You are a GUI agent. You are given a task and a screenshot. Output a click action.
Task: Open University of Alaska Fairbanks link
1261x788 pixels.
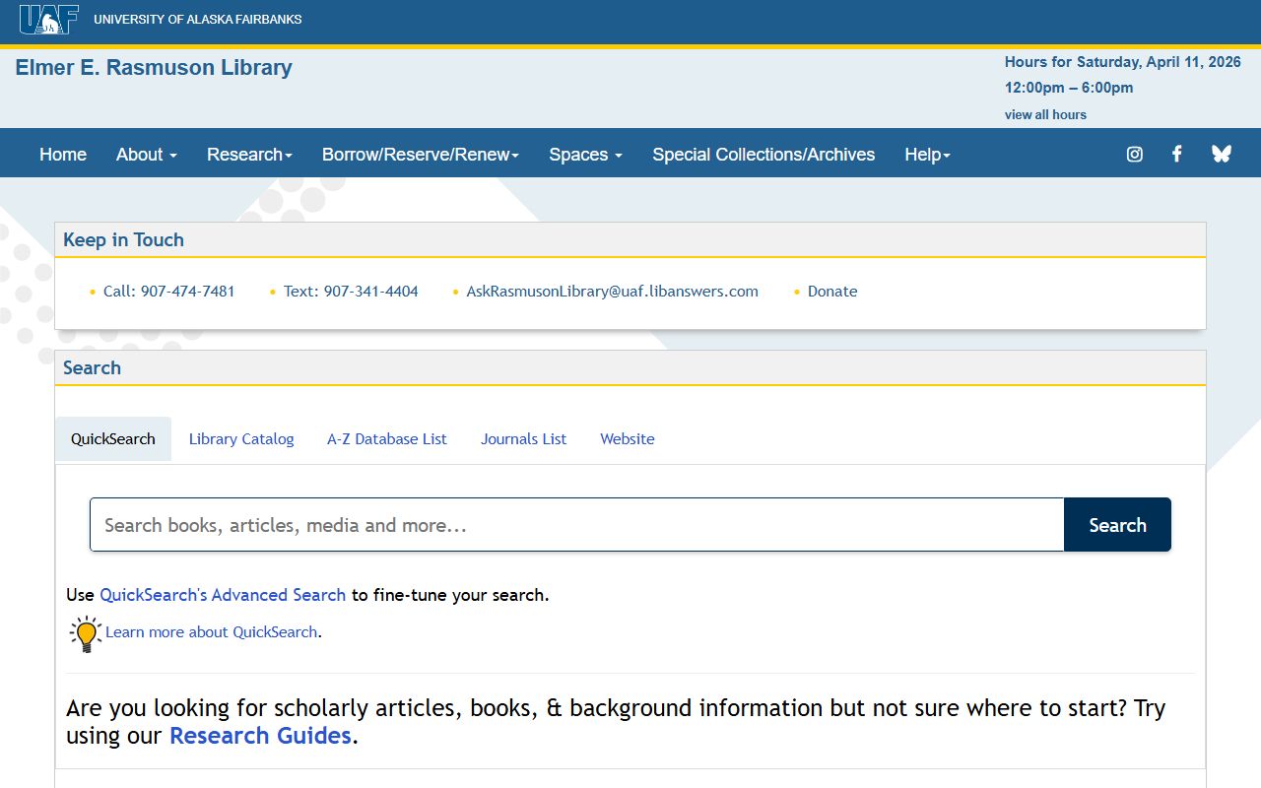tap(198, 20)
